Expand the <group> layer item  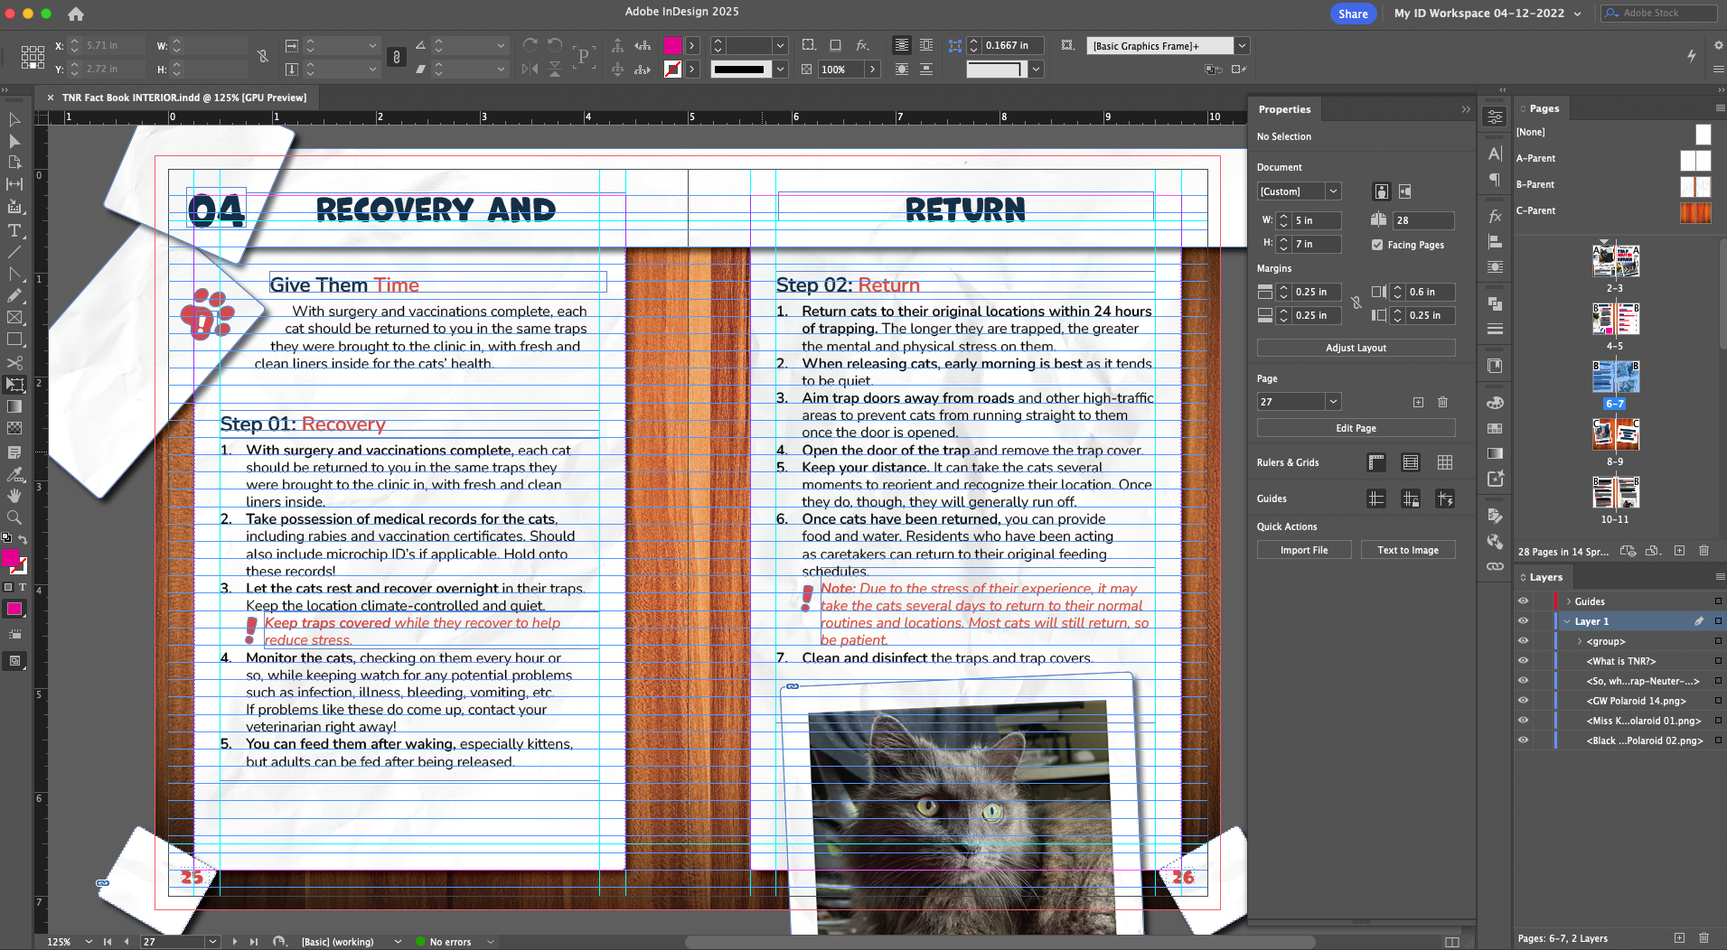1580,641
